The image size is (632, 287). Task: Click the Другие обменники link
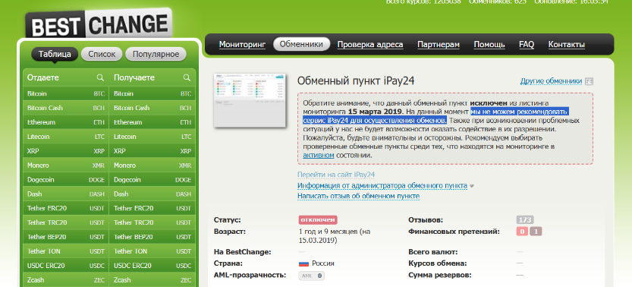[x=551, y=81]
